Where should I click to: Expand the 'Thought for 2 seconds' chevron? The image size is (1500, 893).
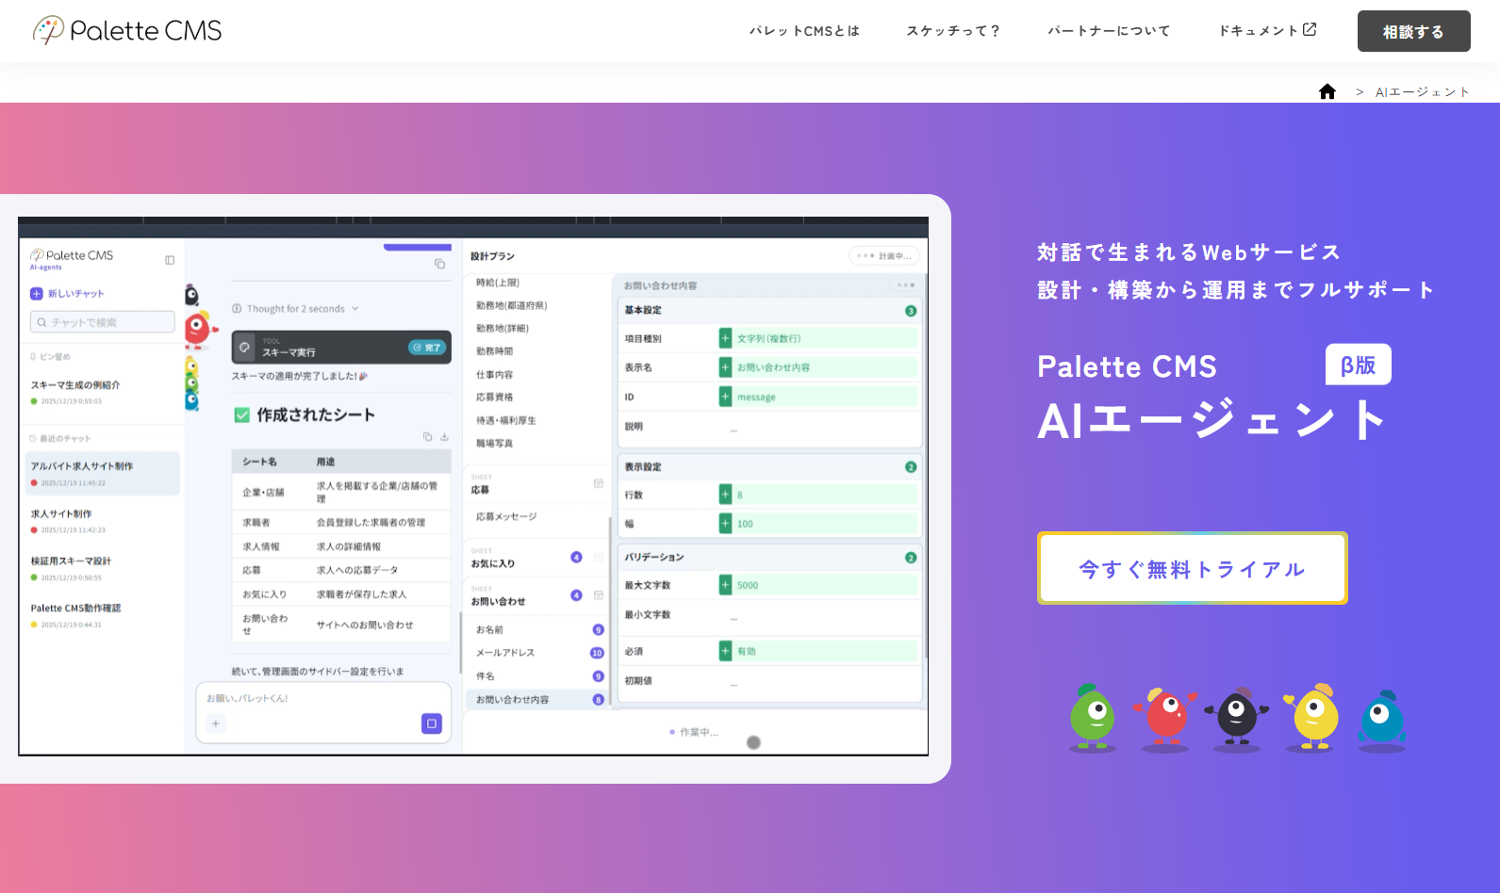(x=355, y=309)
